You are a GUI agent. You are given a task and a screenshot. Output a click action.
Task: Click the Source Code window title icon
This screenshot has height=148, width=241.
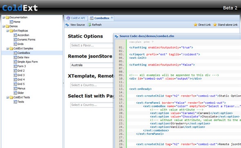click(116, 36)
